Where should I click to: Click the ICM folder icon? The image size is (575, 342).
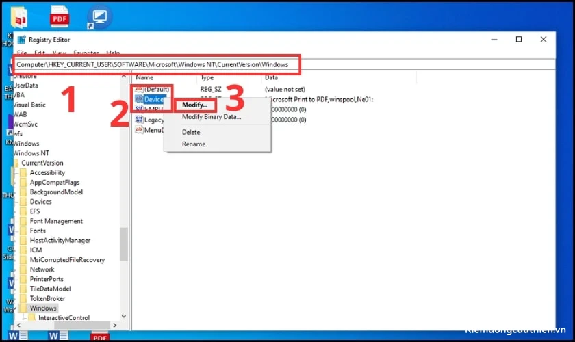(x=23, y=250)
